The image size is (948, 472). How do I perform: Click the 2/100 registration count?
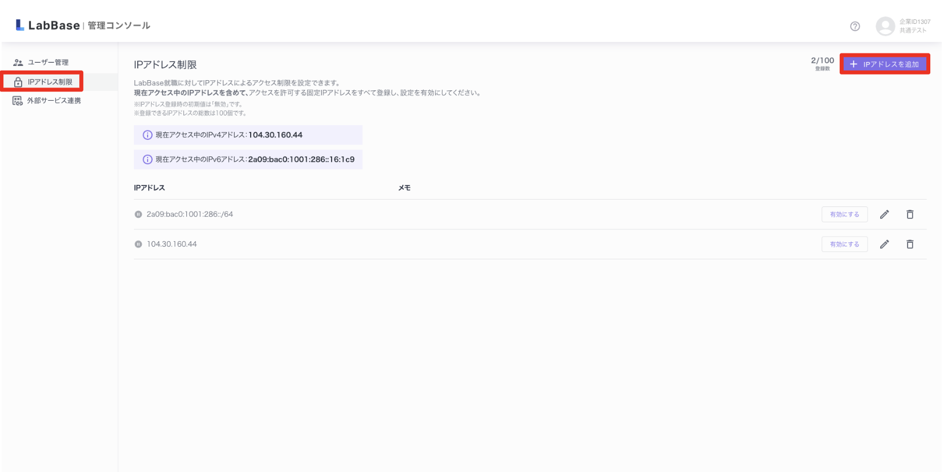tap(822, 60)
